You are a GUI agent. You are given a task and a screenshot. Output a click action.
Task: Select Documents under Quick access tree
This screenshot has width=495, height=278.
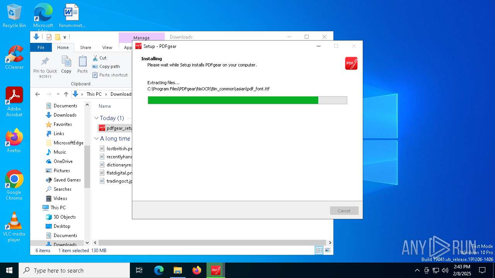pyautogui.click(x=61, y=106)
